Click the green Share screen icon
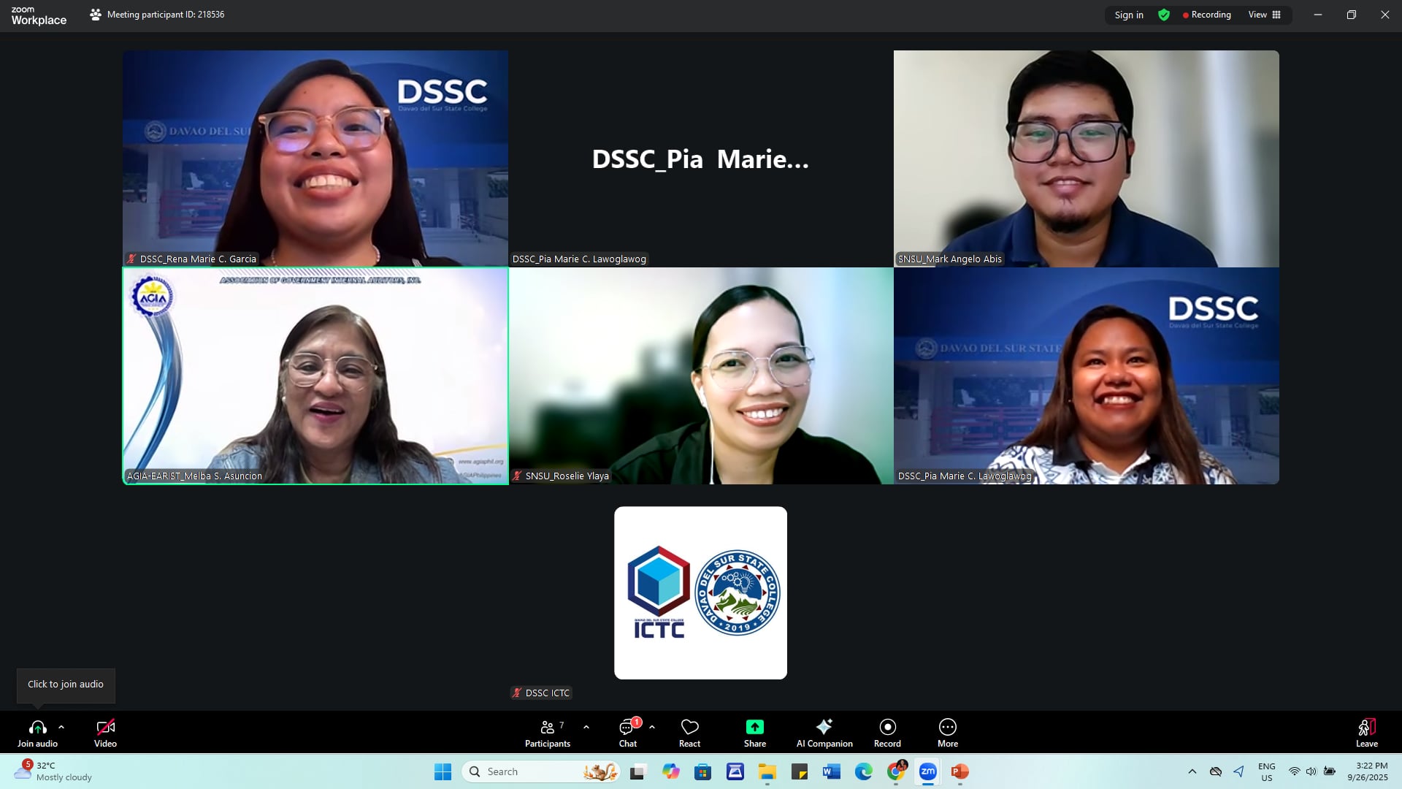 click(x=754, y=728)
